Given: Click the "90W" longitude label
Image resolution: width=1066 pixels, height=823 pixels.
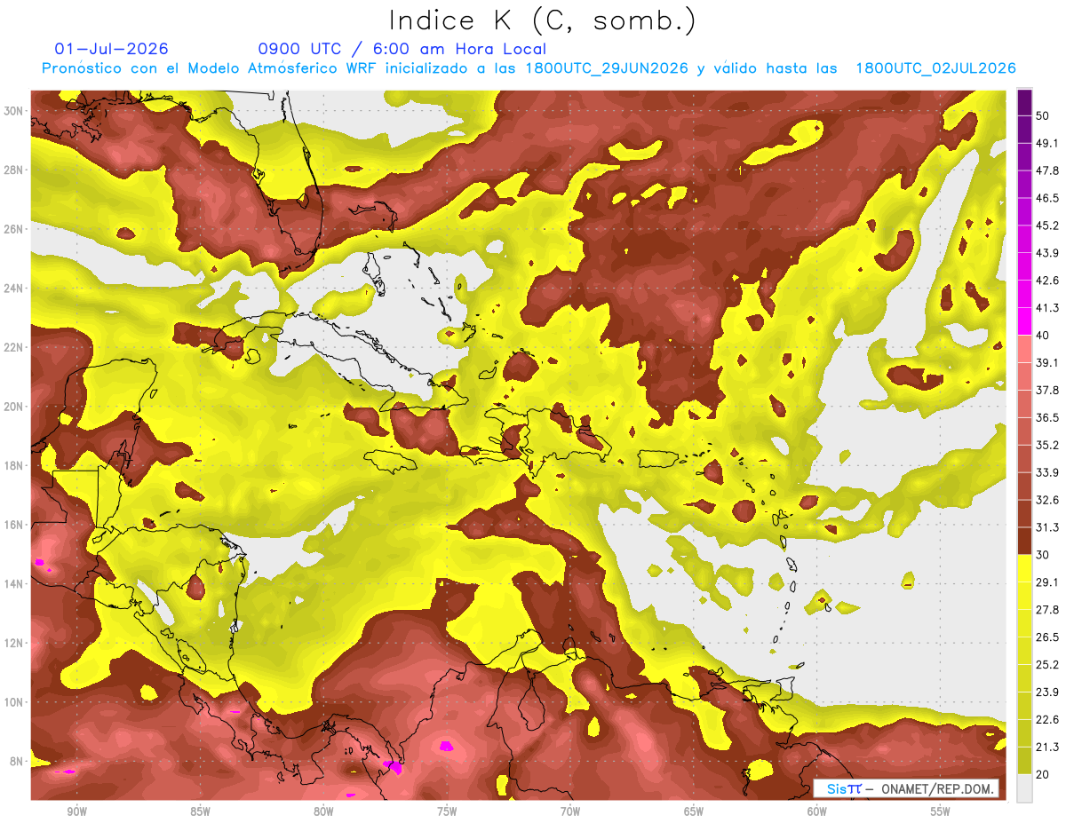Looking at the screenshot, I should tap(76, 812).
